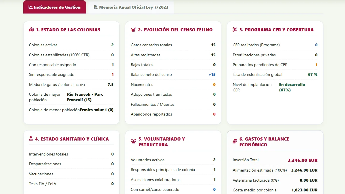The image size is (345, 194).
Task: Select the heading '2. Evolución del Censo Felino'
Action: click(x=175, y=30)
